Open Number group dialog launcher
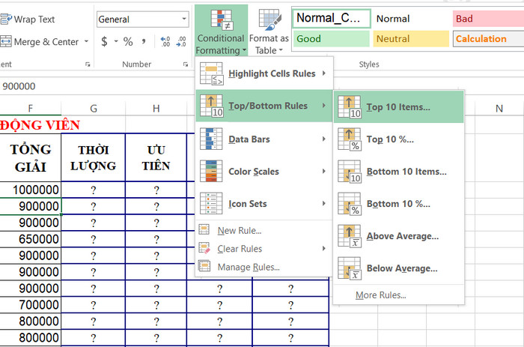 click(186, 64)
